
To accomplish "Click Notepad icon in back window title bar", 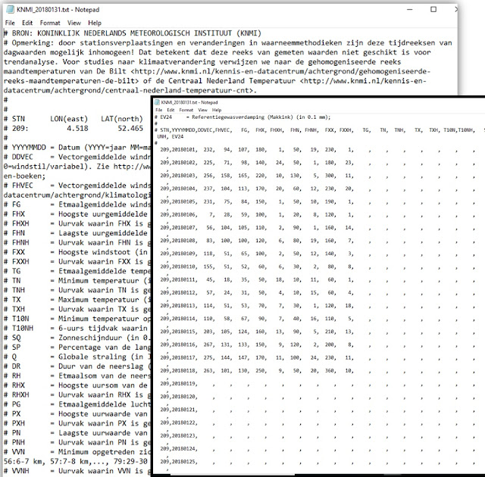I will (x=10, y=10).
